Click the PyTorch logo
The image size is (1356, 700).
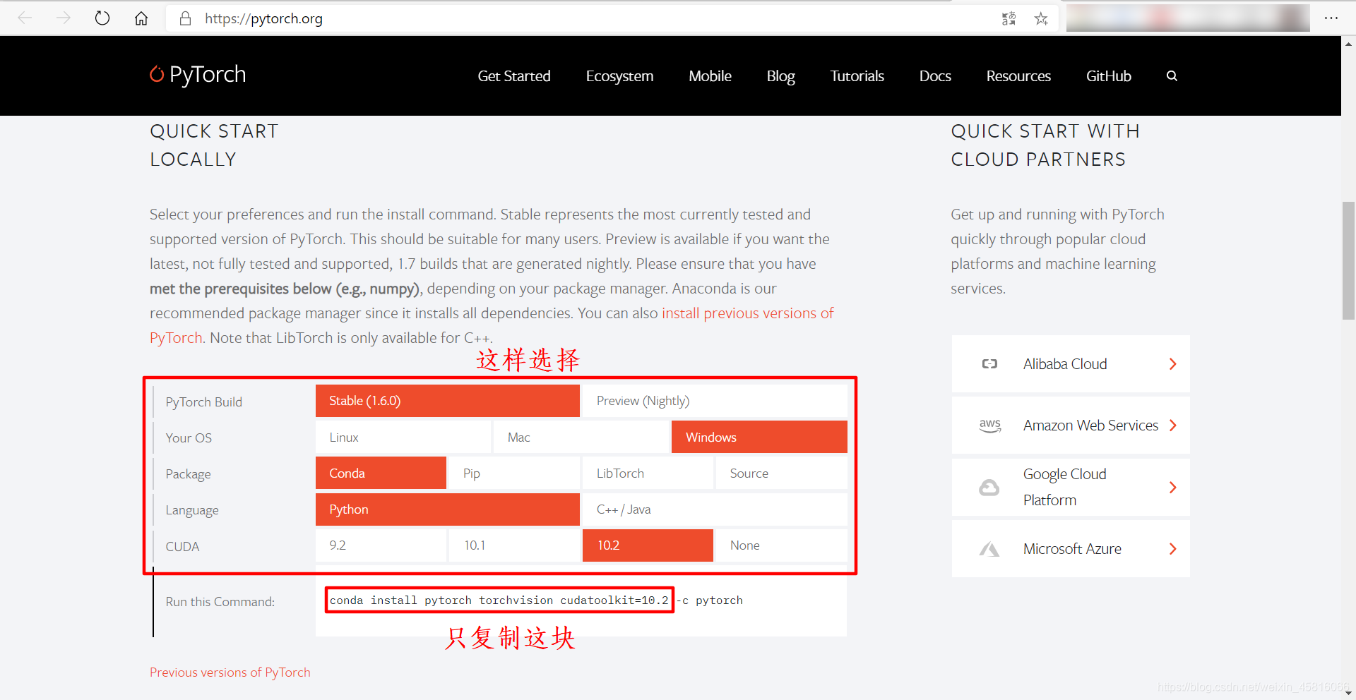(x=198, y=75)
